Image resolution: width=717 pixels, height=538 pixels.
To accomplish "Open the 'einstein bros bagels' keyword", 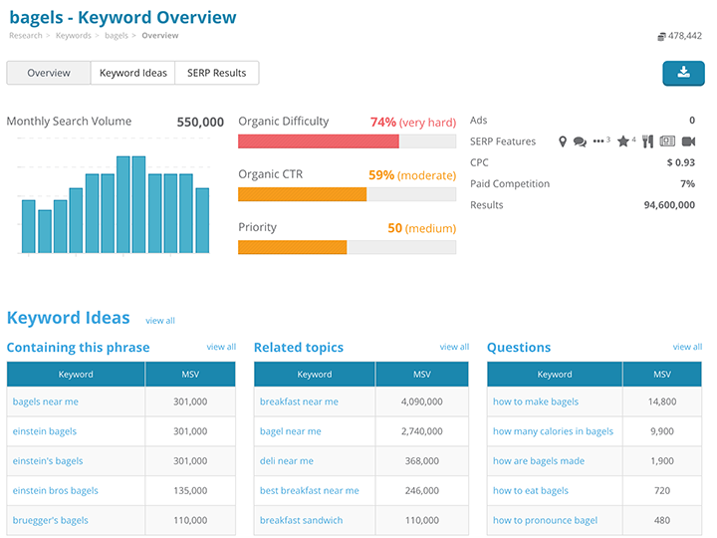I will pos(56,490).
